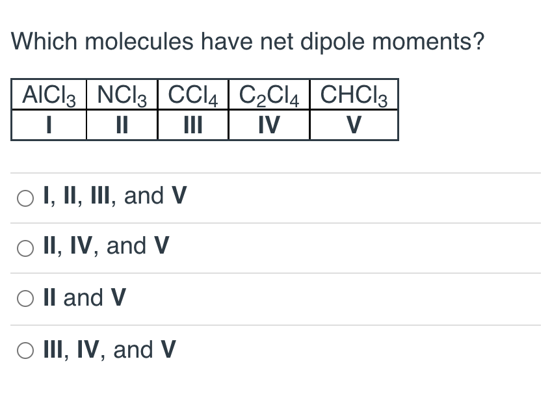Click Roman numeral III in the table

point(192,124)
